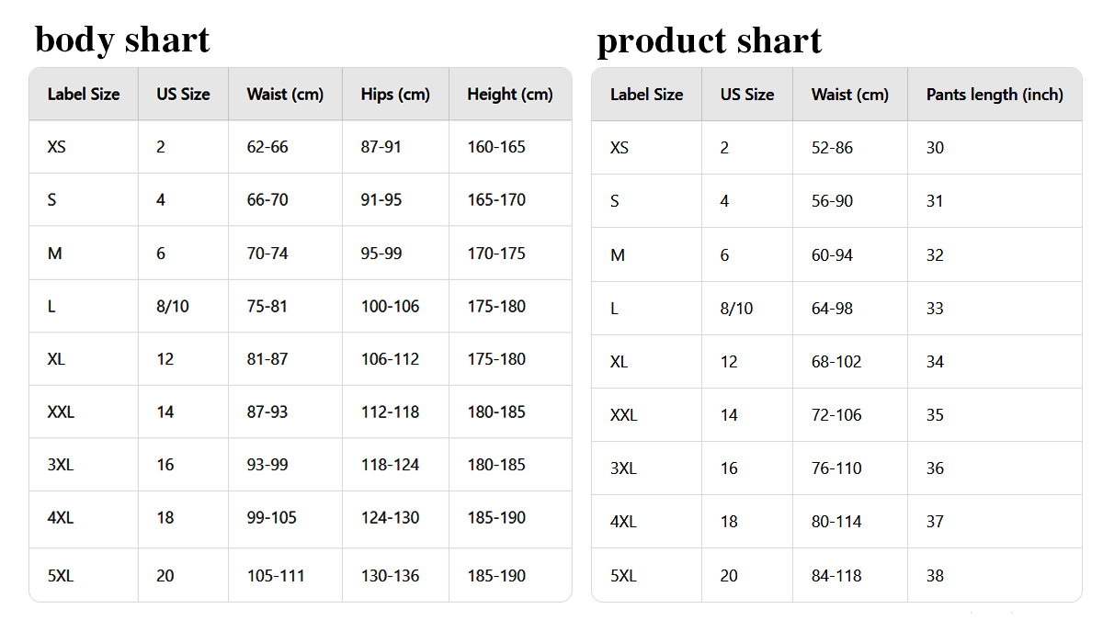Click product waist value 52-86
The width and height of the screenshot is (1103, 643).
point(832,148)
